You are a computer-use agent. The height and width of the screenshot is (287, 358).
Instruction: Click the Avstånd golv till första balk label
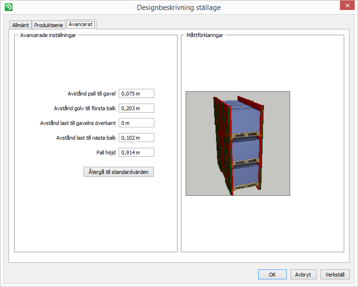click(85, 108)
